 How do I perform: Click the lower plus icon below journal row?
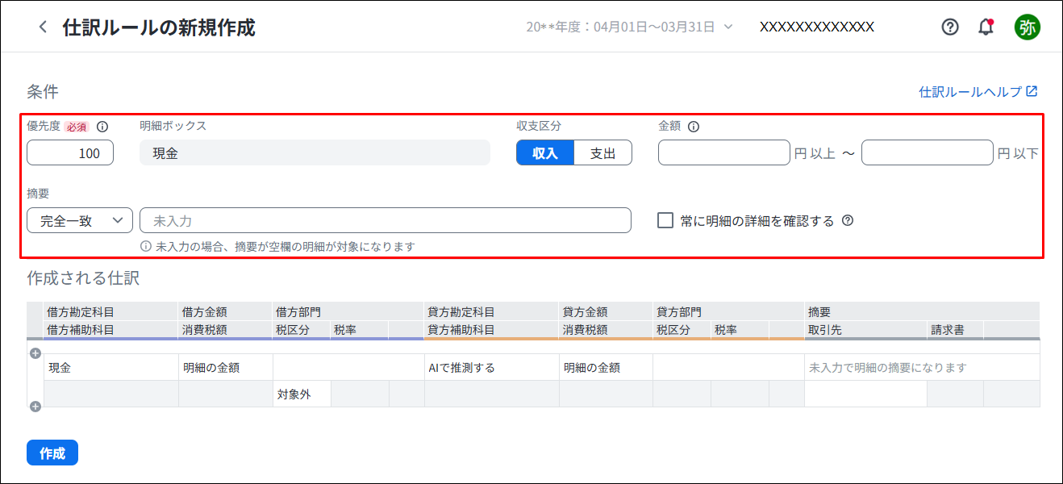[35, 407]
